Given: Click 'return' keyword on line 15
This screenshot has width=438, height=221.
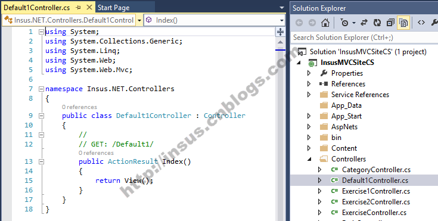Looking at the screenshot, I should [x=108, y=180].
